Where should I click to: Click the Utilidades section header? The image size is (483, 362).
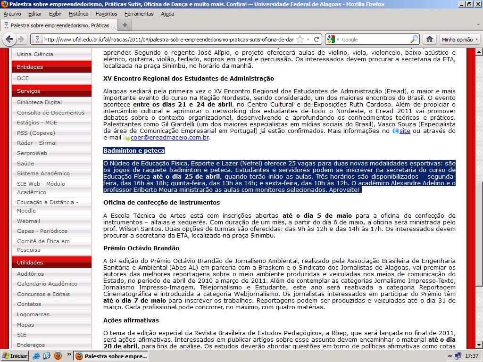tap(51, 263)
